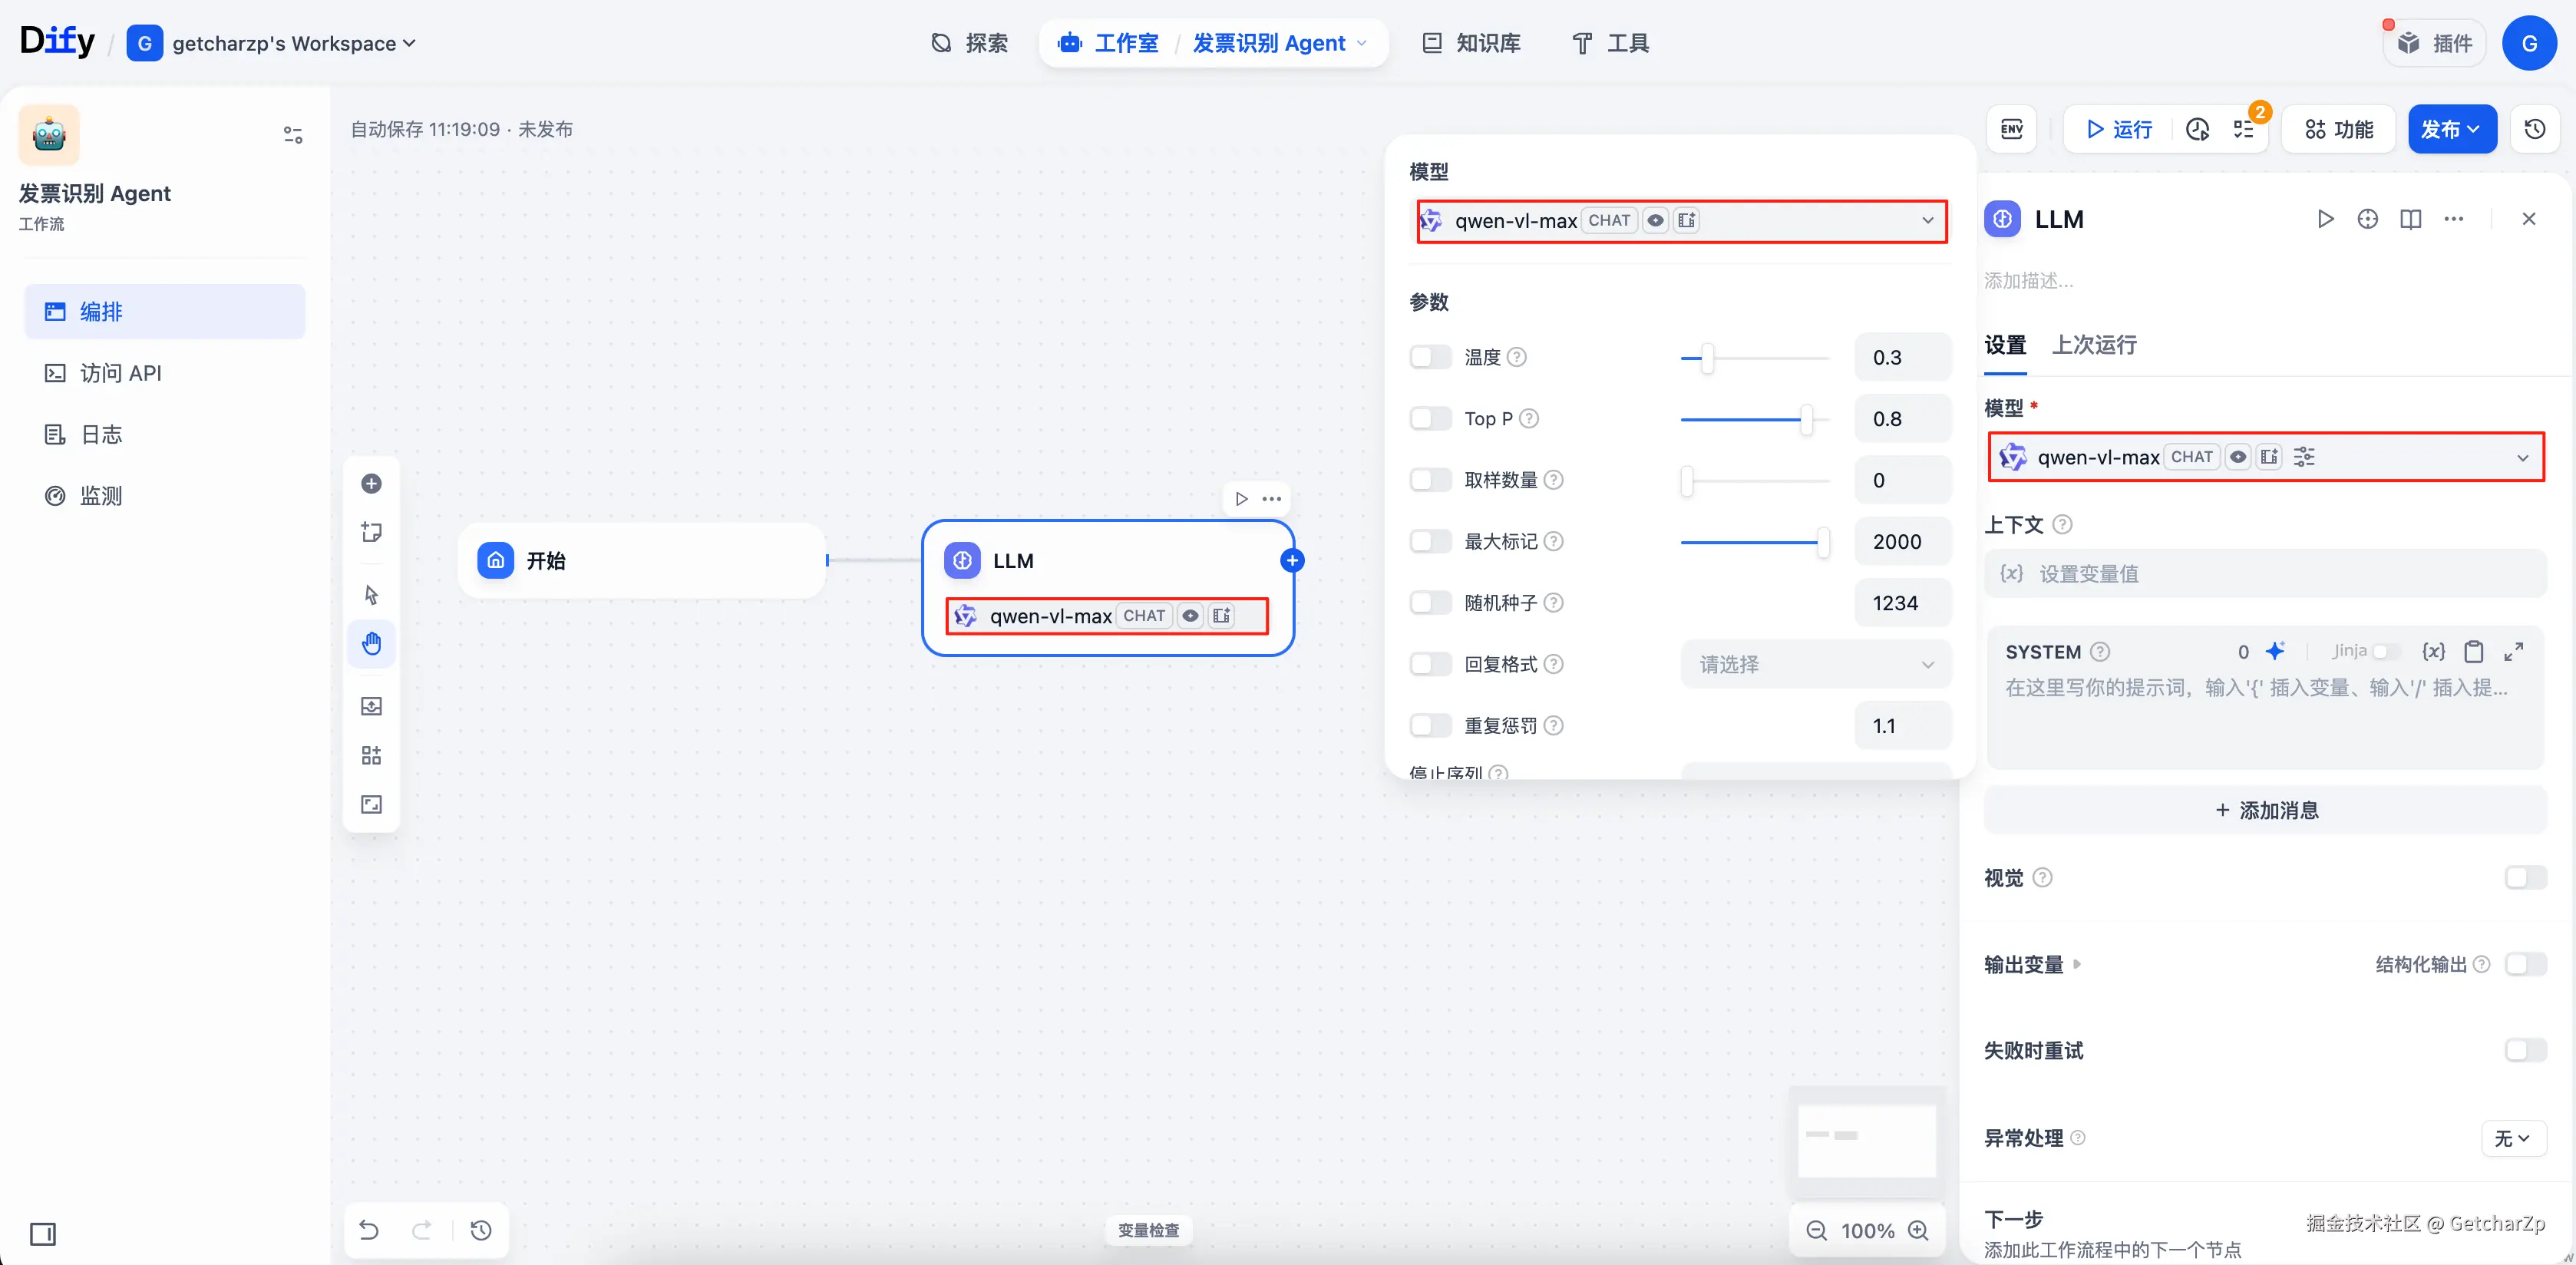Run this LLM step play icon
Screen dimensions: 2576x1265
(2325, 219)
